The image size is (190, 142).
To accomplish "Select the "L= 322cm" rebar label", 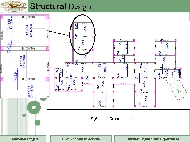I will pos(11,47).
